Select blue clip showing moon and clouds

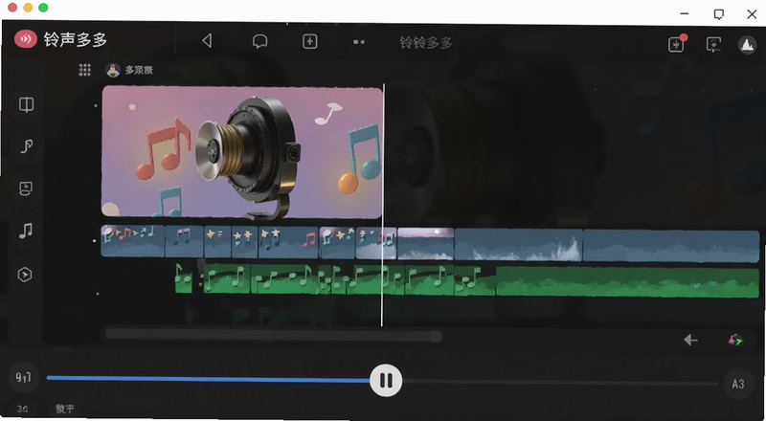coord(425,243)
